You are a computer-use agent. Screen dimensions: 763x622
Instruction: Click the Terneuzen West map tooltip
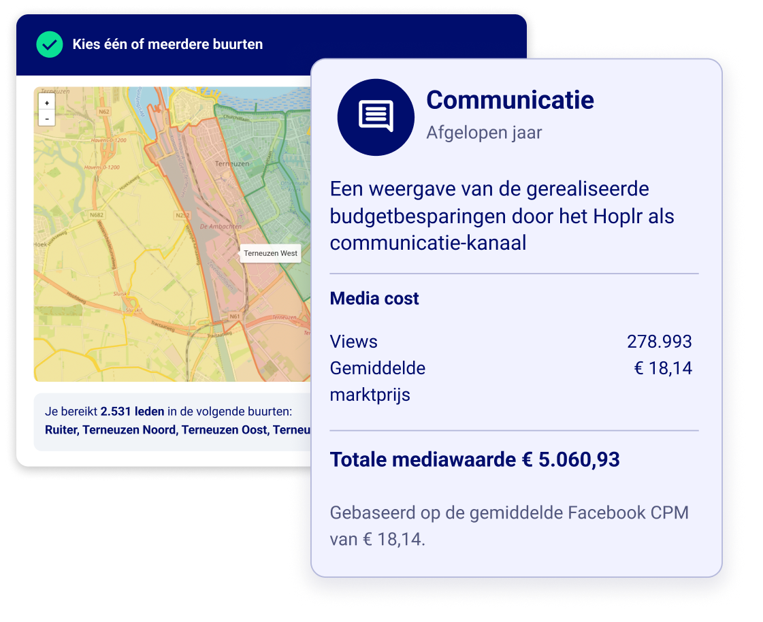(x=270, y=253)
